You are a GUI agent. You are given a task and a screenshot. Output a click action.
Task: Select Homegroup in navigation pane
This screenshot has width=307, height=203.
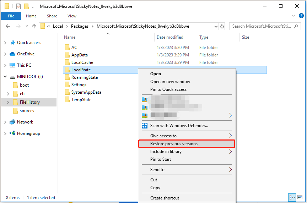(28, 133)
